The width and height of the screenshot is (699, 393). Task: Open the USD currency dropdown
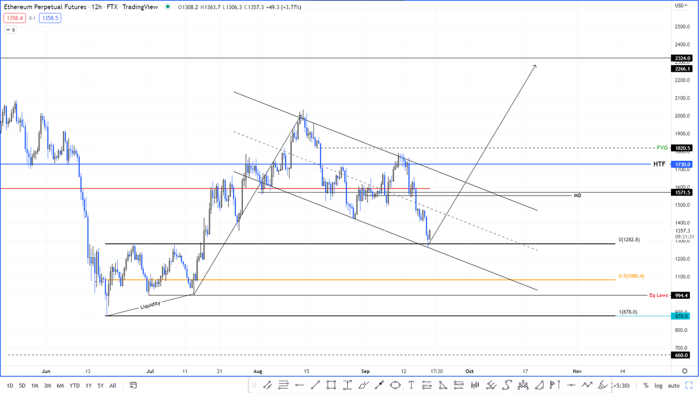coord(681,5)
